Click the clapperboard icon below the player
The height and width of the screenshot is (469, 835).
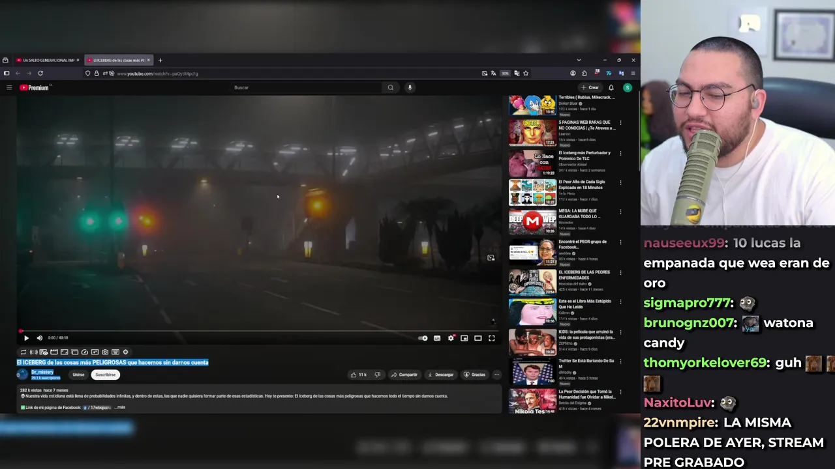pos(54,352)
